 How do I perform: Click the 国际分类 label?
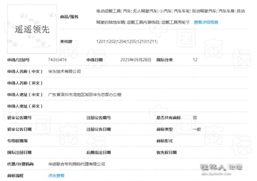(x=165, y=60)
